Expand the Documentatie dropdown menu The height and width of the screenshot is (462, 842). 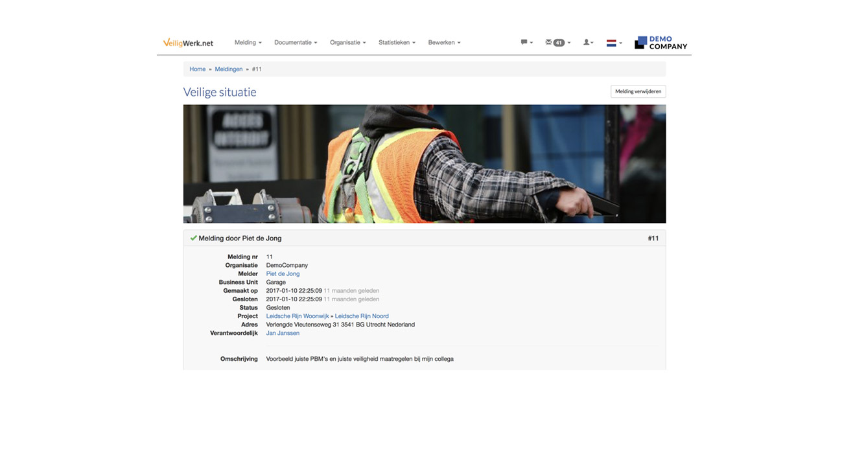pos(296,43)
